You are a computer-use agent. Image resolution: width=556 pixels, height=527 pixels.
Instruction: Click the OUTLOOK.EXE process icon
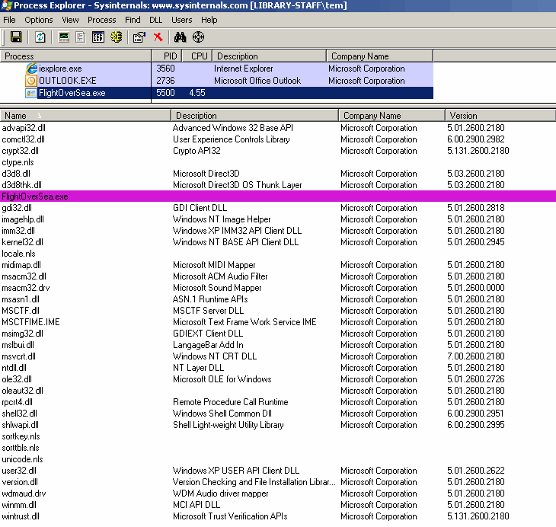click(31, 81)
